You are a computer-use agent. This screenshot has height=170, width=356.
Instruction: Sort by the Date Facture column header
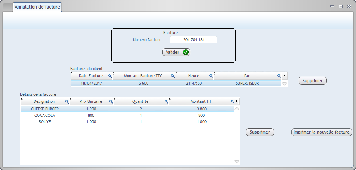coord(90,76)
